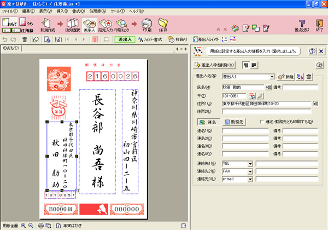The image size is (328, 230).
Task: Open the 連絡先1 TEL dropdown
Action: point(250,163)
